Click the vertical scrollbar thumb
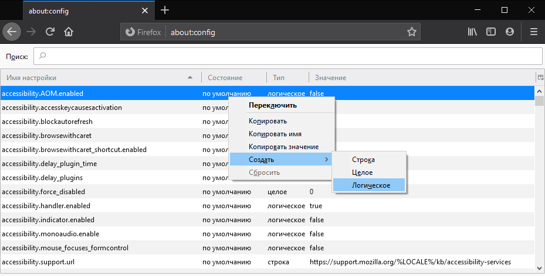 pos(540,101)
